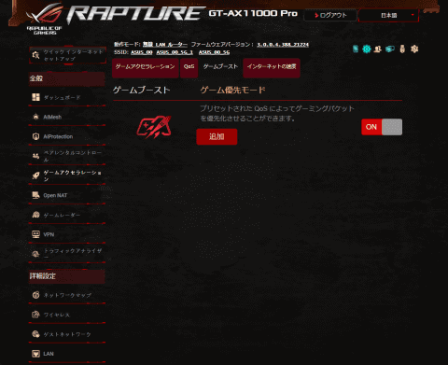
Task: Click the Traffic Analyzer icon
Action: point(35,254)
